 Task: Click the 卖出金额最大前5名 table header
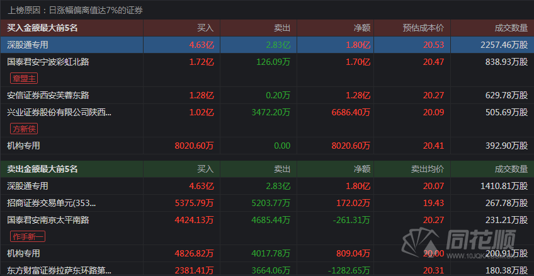tap(43, 169)
